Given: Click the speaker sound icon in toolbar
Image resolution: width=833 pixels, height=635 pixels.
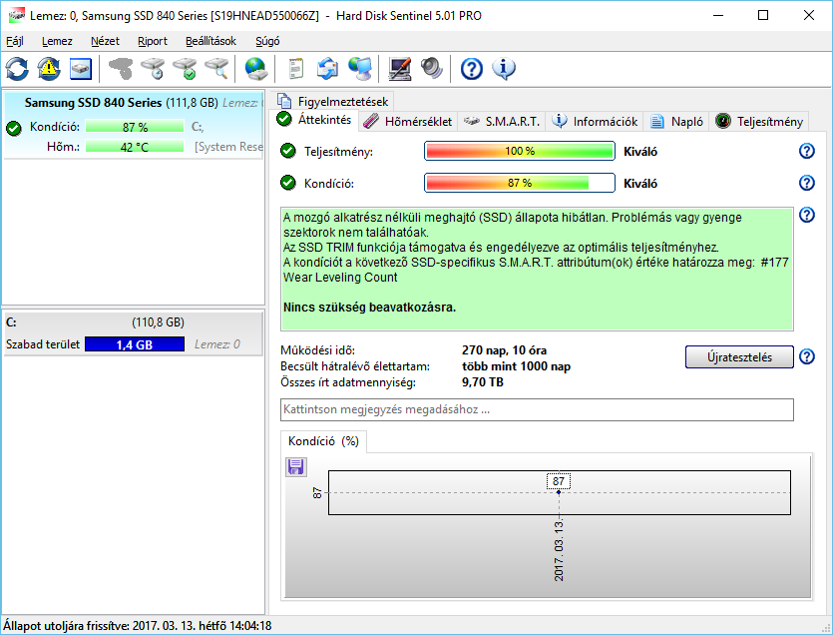Looking at the screenshot, I should (x=431, y=69).
